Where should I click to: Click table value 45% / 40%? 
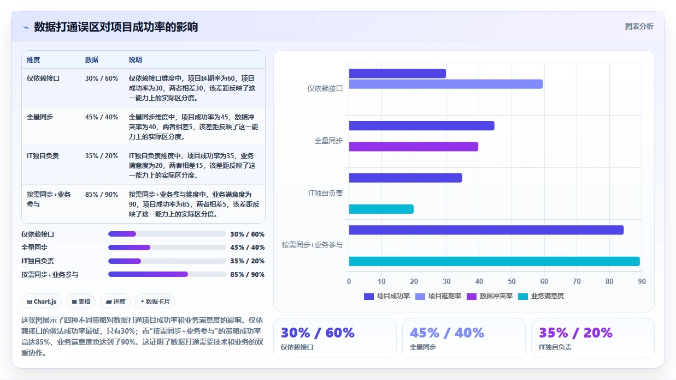102,117
